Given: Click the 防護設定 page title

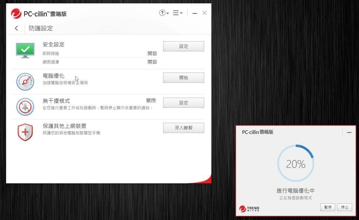Looking at the screenshot, I should pyautogui.click(x=41, y=28).
